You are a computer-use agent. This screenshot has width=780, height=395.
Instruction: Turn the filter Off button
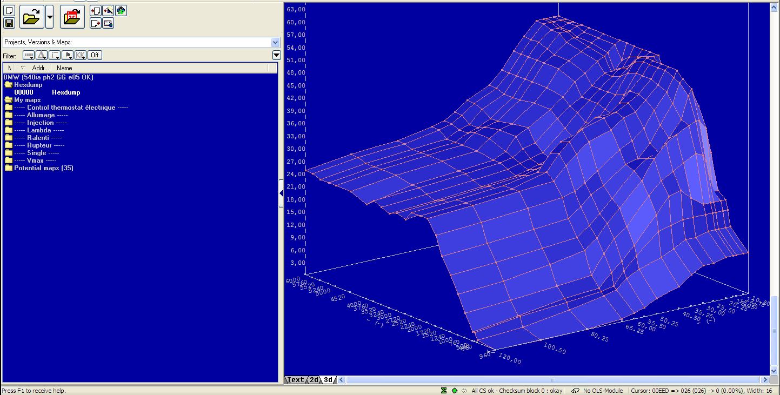coord(95,55)
